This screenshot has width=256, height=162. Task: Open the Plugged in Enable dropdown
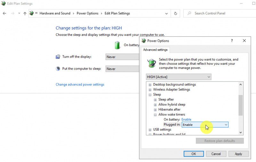pos(205,125)
